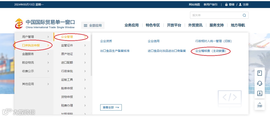Open 业务应用 navigation menu

tap(131, 25)
